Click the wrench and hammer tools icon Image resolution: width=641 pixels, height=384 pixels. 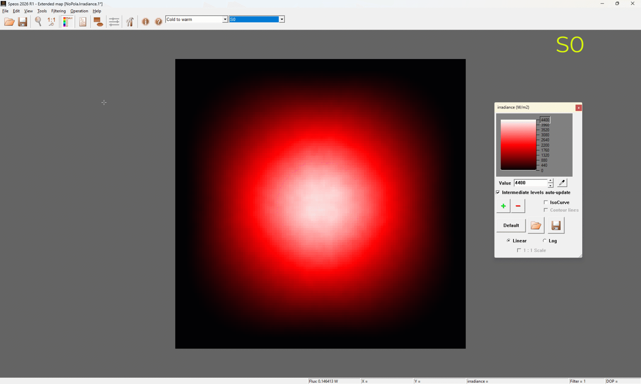[x=130, y=22]
